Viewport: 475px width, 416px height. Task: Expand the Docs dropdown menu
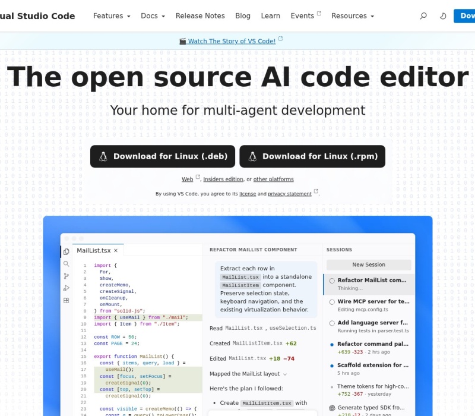pos(153,16)
